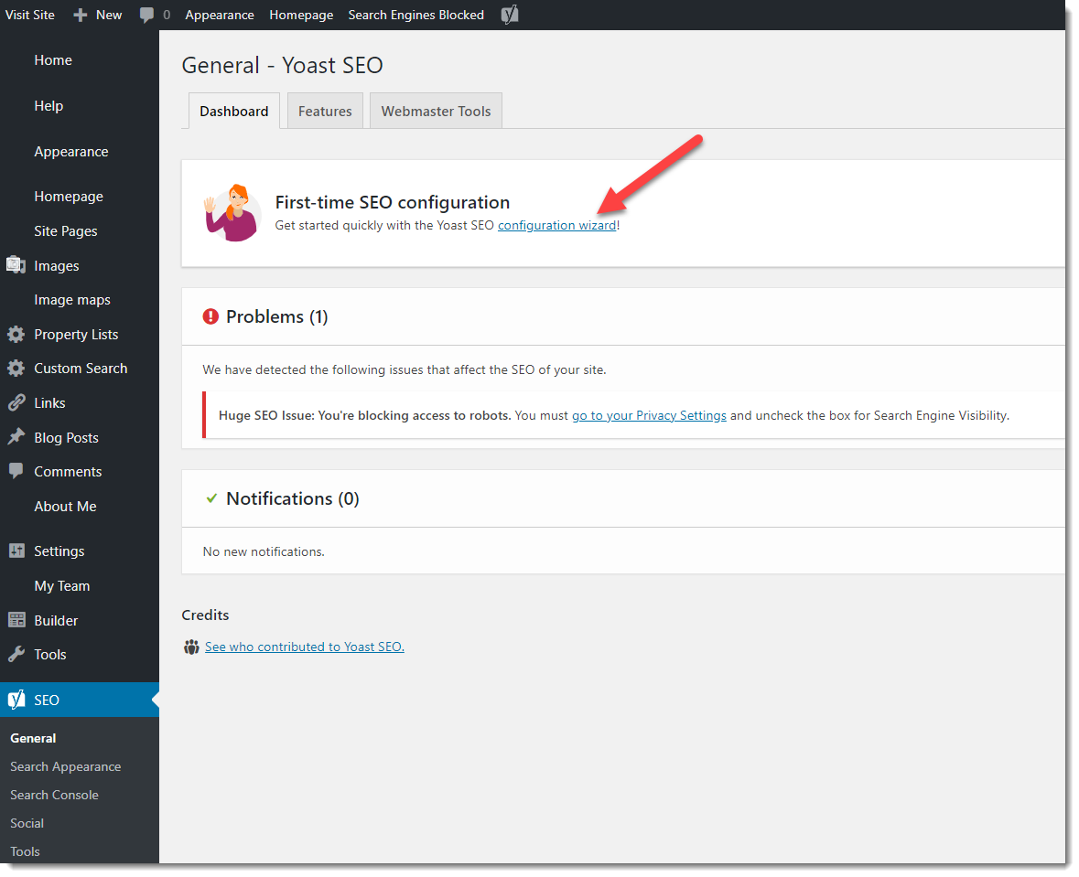Screen dimensions: 1079x877
Task: Select General under SEO submenu
Action: point(33,738)
